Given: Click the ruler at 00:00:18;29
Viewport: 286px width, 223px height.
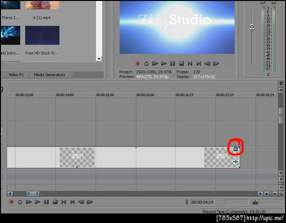Looking at the screenshot, I should 265,95.
